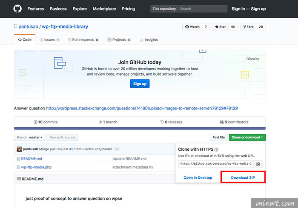
Task: Click blue Sign up button in banner
Action: tap(140, 84)
